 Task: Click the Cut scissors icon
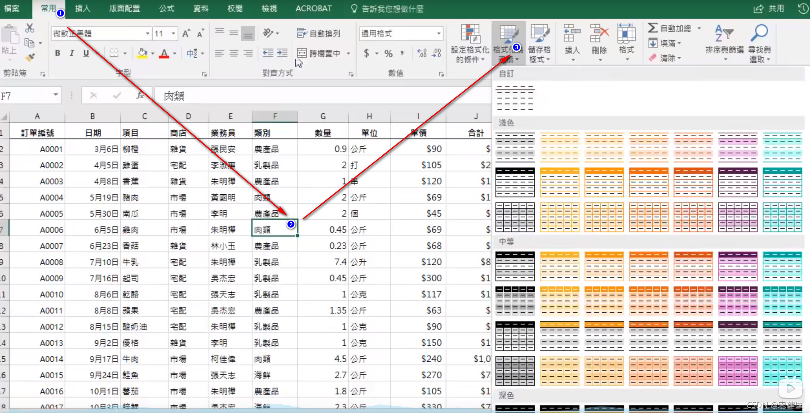coord(30,28)
